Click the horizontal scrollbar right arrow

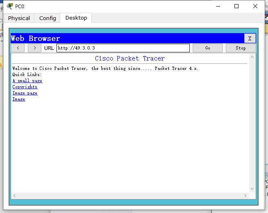coord(245,195)
